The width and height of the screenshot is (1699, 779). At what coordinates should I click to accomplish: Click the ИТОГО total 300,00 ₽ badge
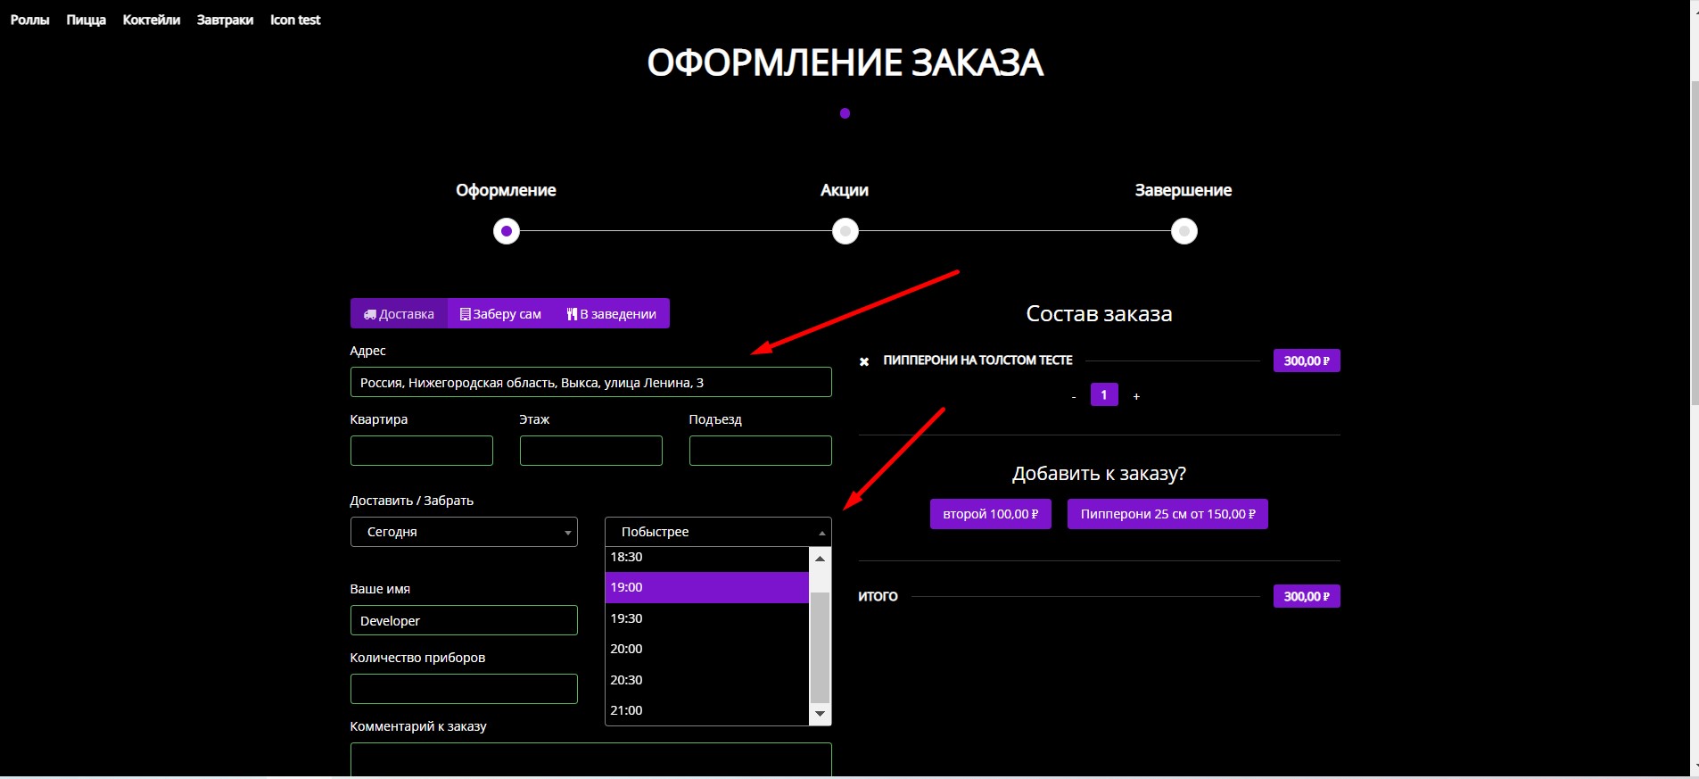[x=1307, y=596]
